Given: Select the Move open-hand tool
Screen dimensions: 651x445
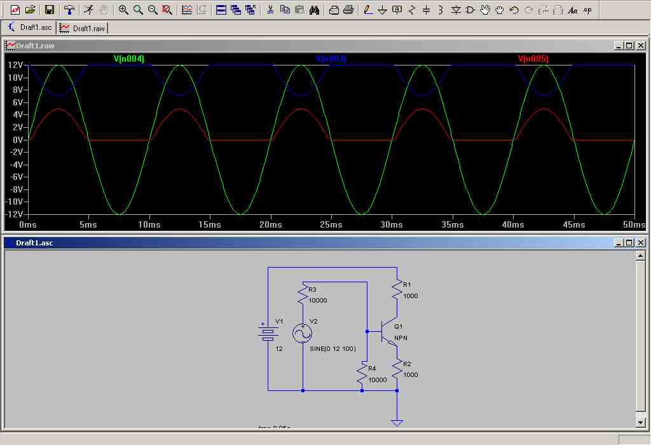Looking at the screenshot, I should click(485, 10).
